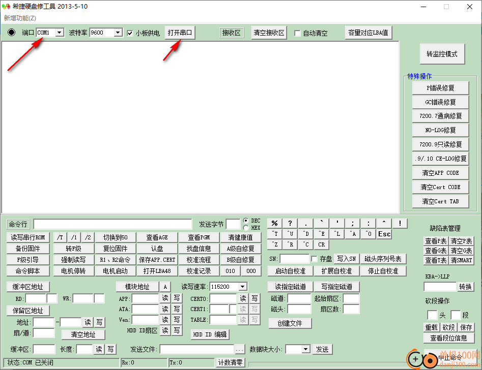Click the ! symbol key button
The image size is (482, 370).
(x=400, y=223)
